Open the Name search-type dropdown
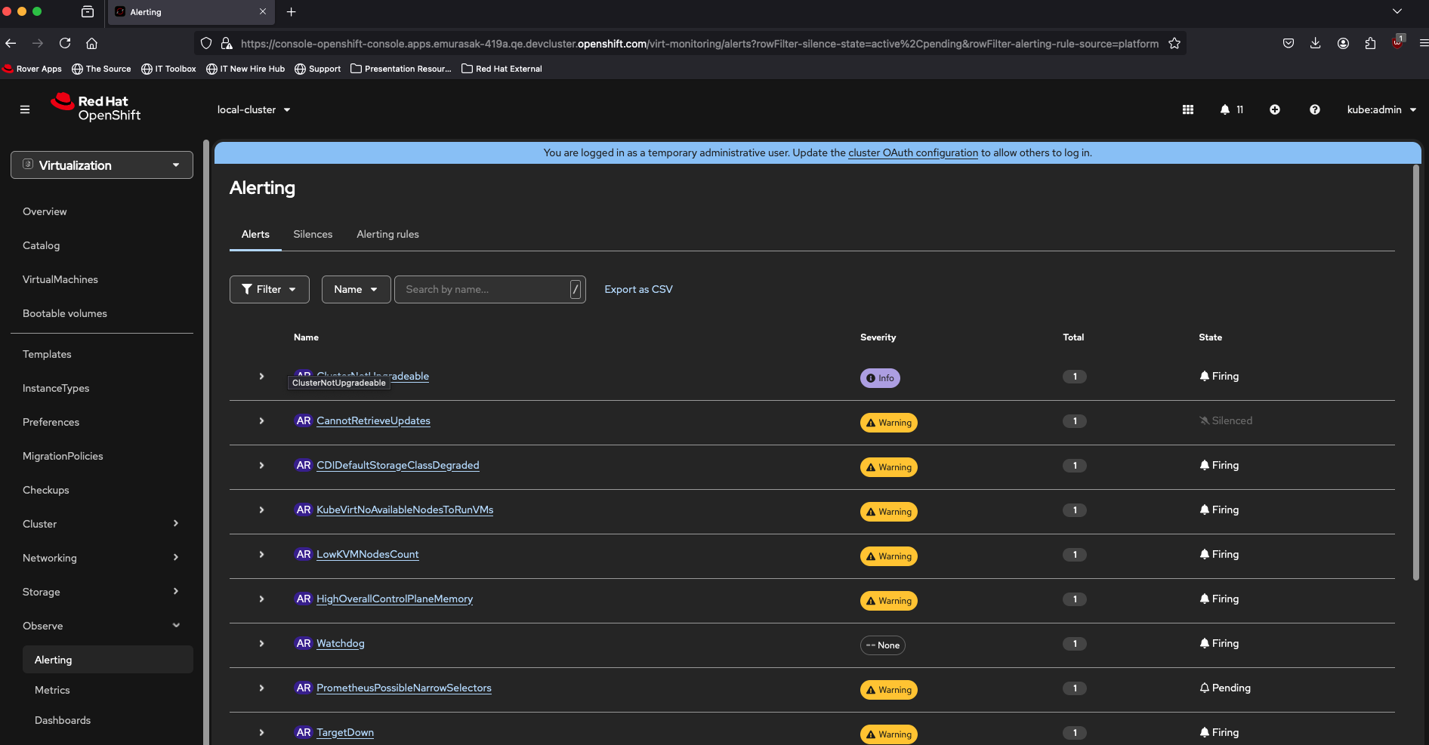 [356, 289]
